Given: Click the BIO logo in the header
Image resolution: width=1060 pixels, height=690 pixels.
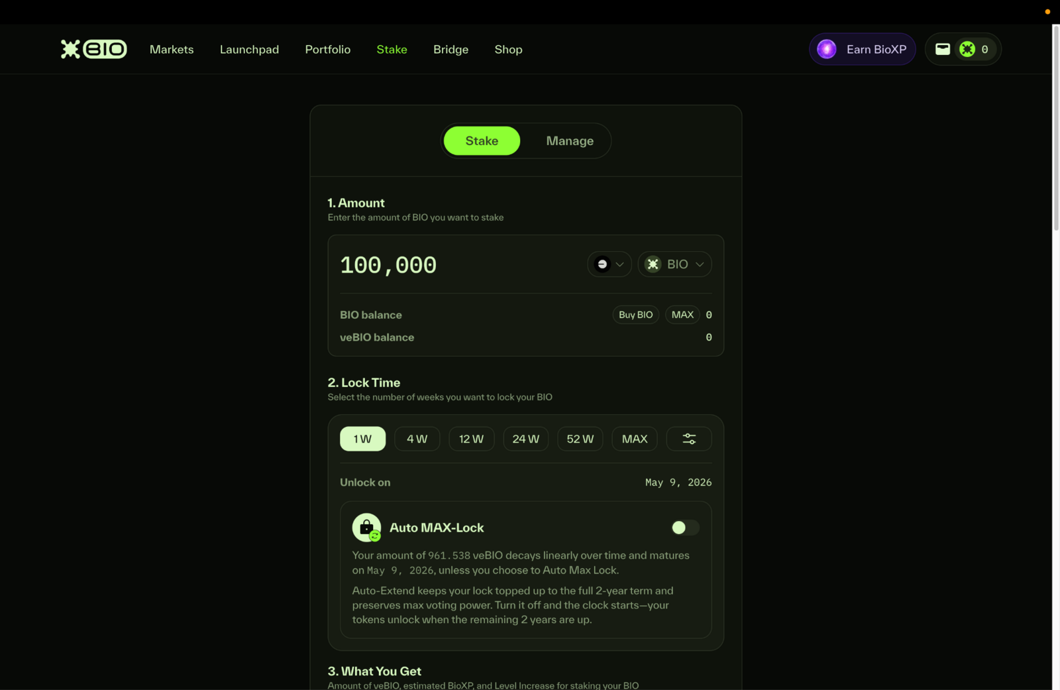Looking at the screenshot, I should point(94,49).
